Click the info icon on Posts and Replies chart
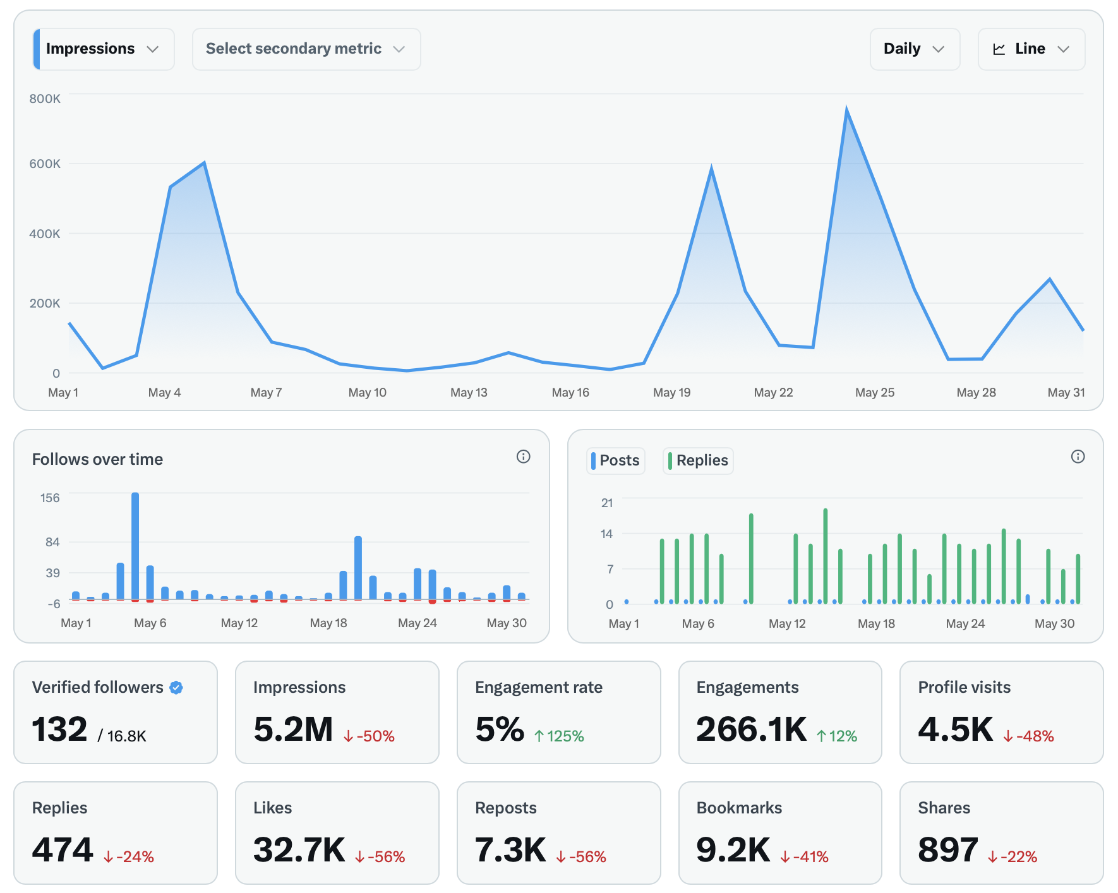Screen dimensions: 1118x893 pos(1078,457)
